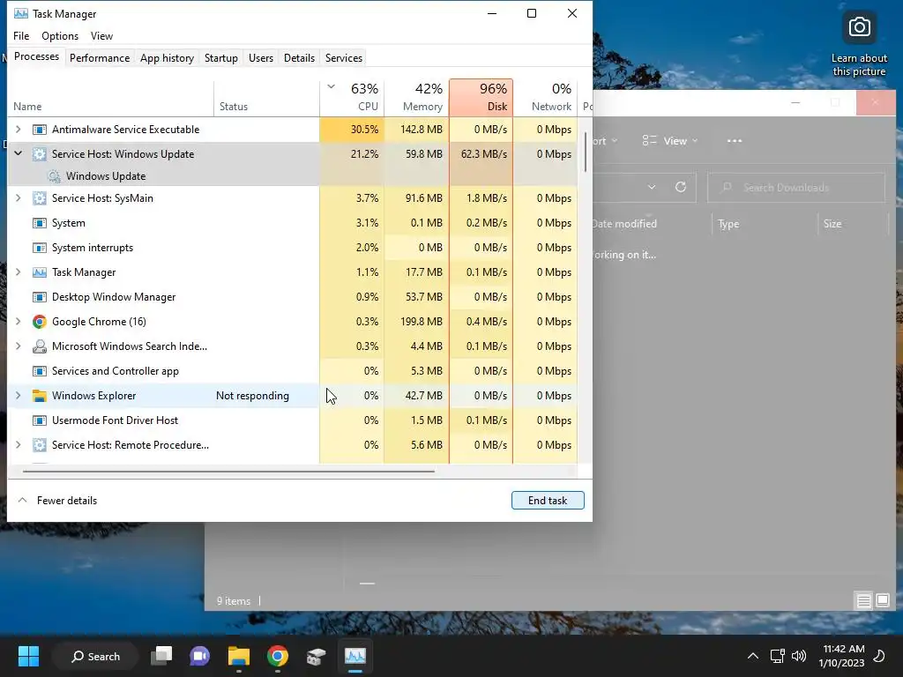This screenshot has width=903, height=677.
Task: Expand the Google Chrome (16) group
Action: [x=18, y=321]
